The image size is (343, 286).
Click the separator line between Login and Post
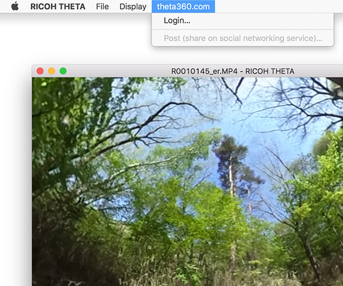tap(243, 30)
